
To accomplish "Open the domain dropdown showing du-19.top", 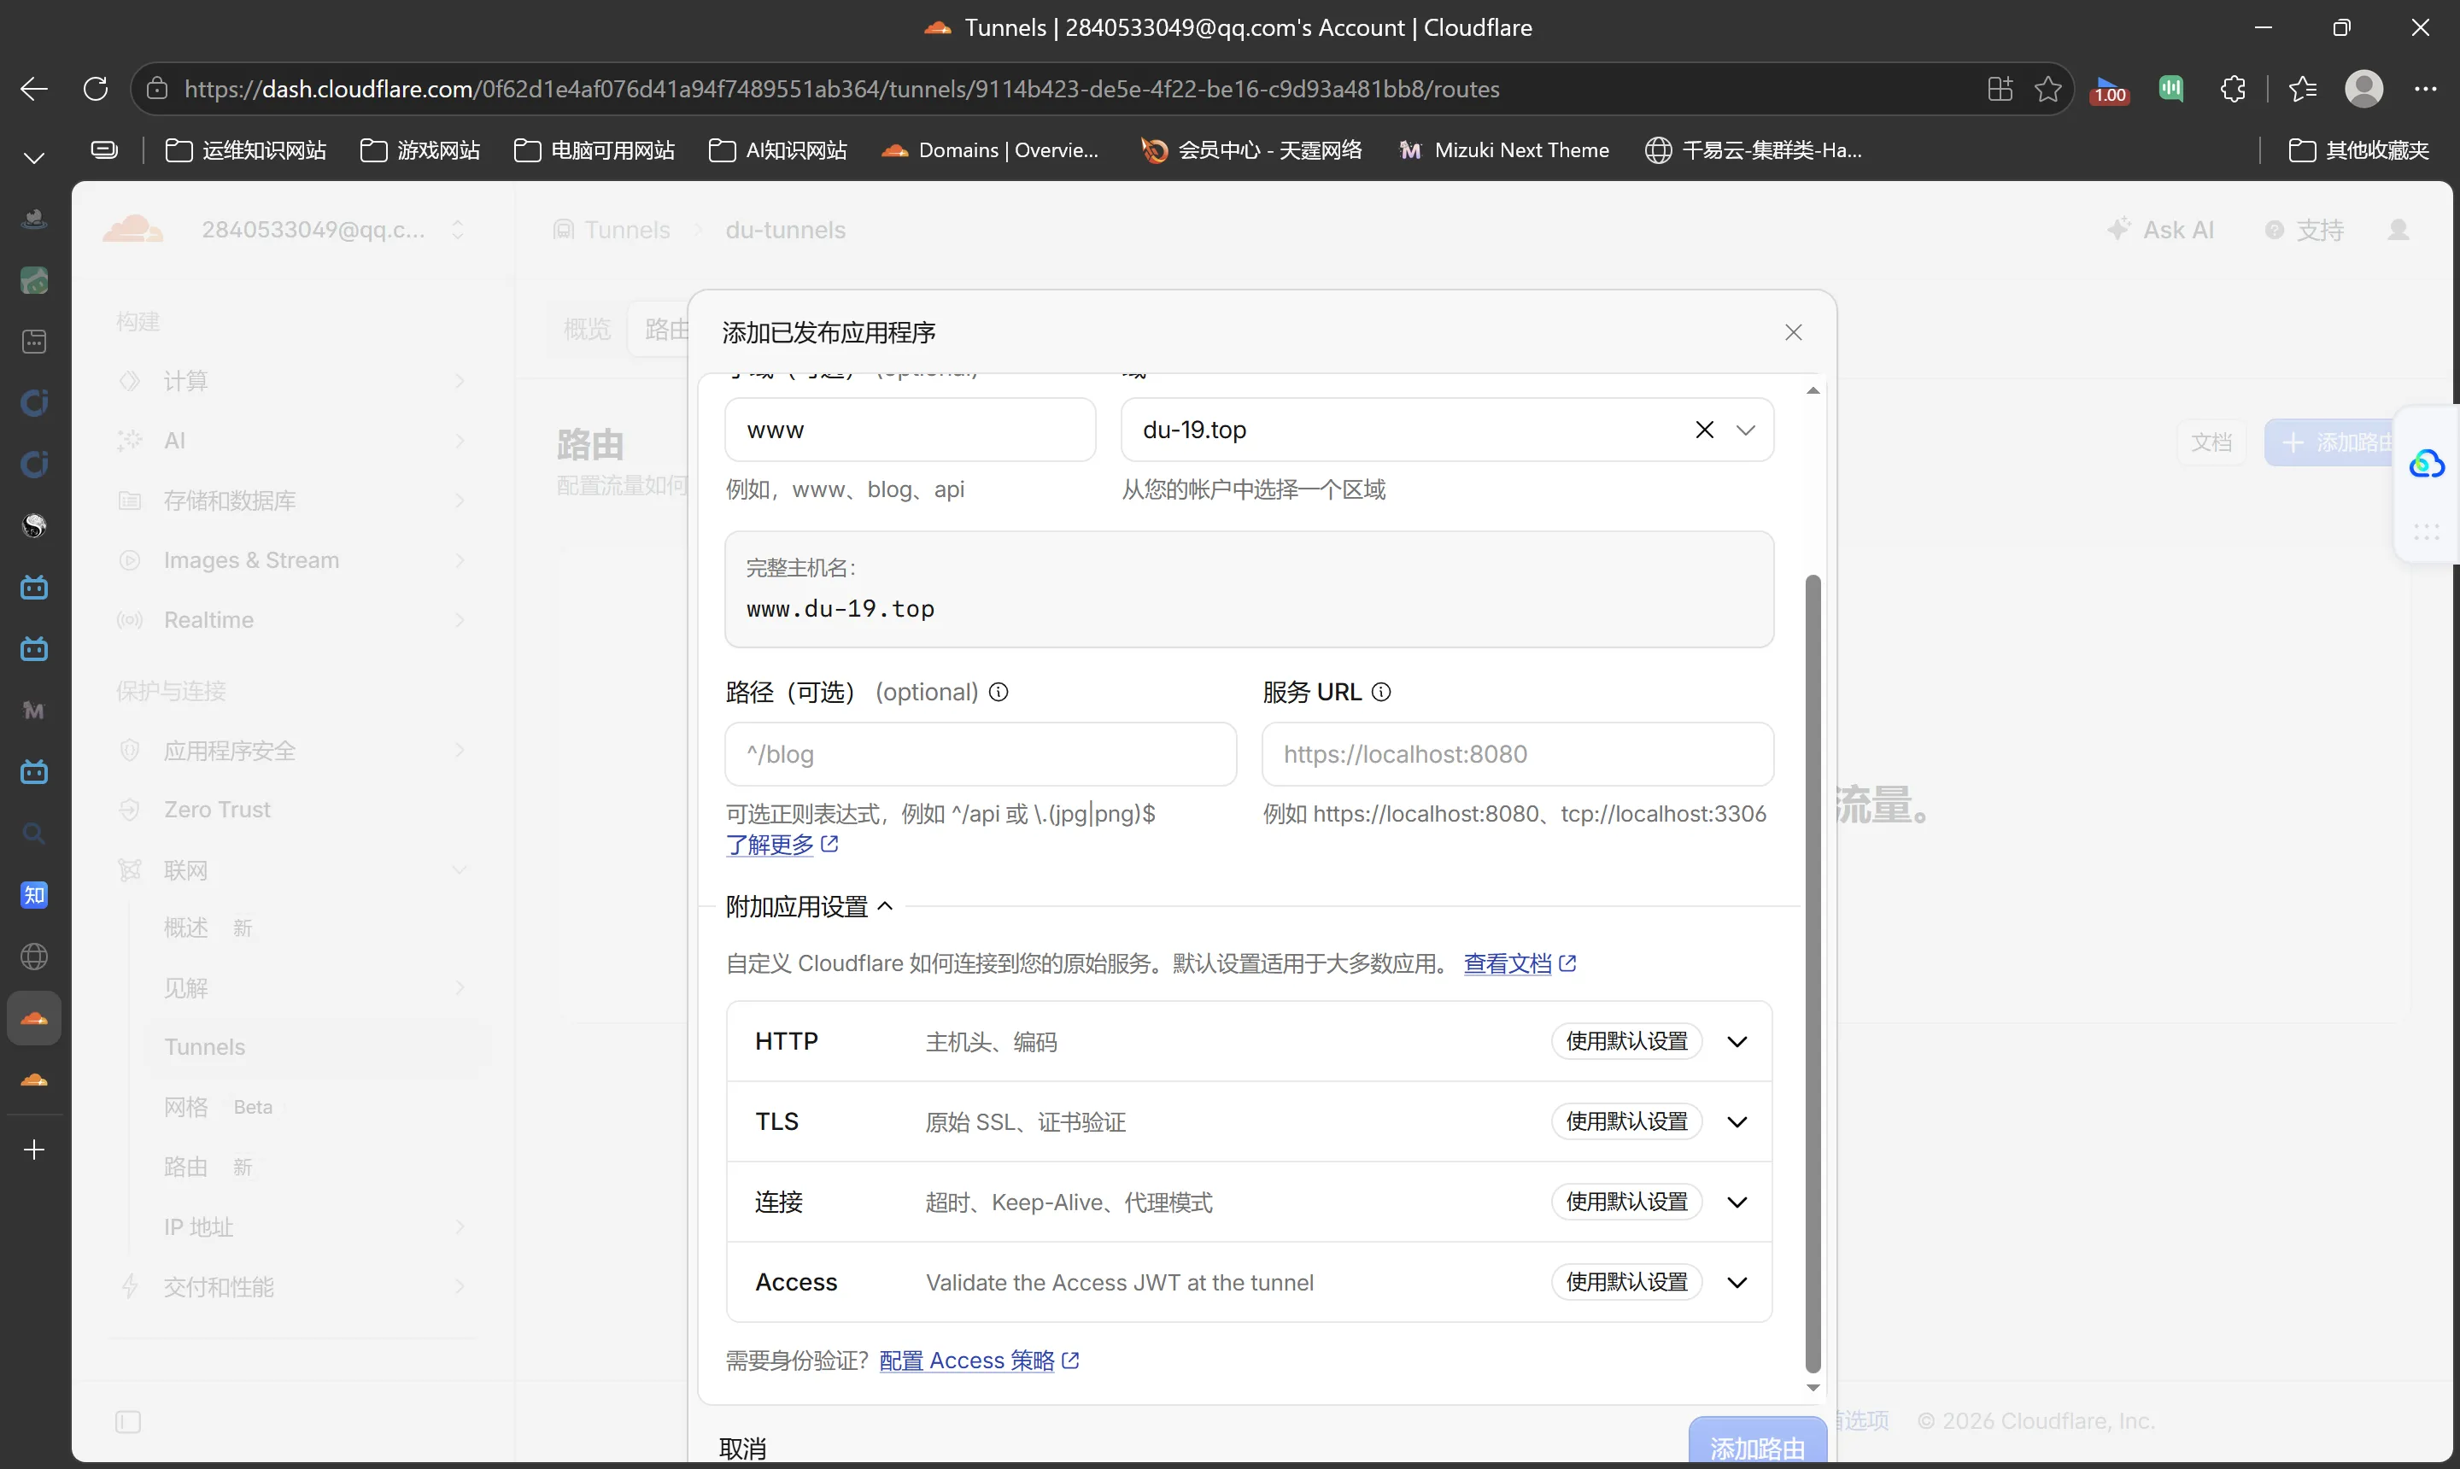I will [x=1746, y=430].
